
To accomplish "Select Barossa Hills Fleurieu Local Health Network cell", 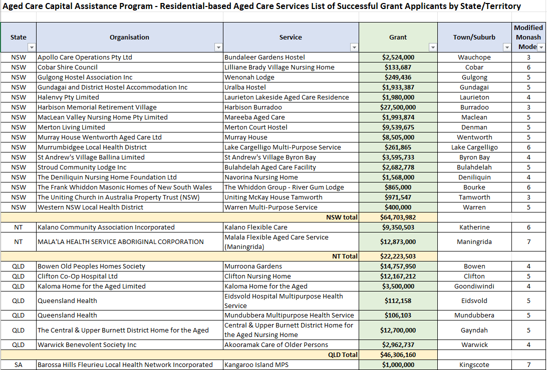I will coord(129,365).
